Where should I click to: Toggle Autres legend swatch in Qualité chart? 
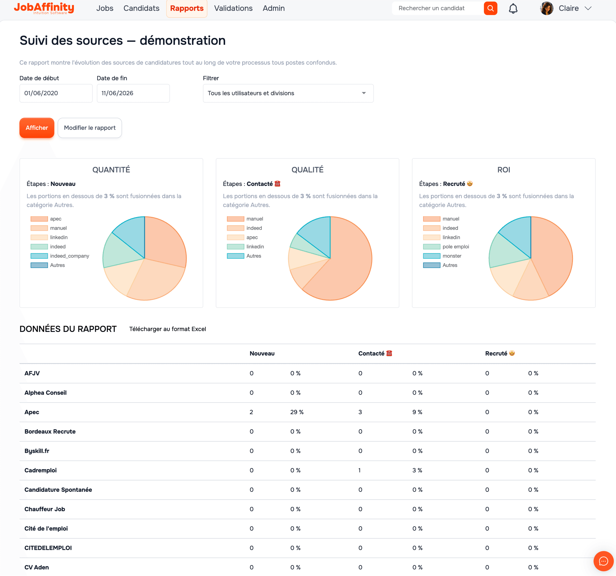point(235,256)
